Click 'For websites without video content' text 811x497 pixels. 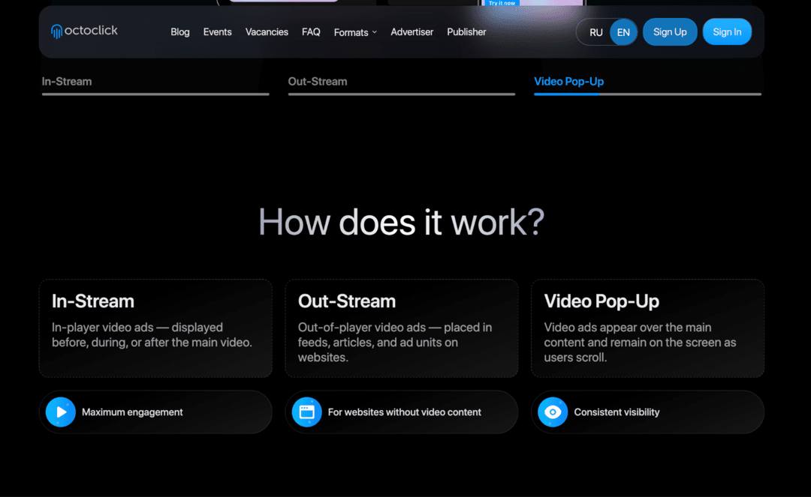tap(405, 412)
